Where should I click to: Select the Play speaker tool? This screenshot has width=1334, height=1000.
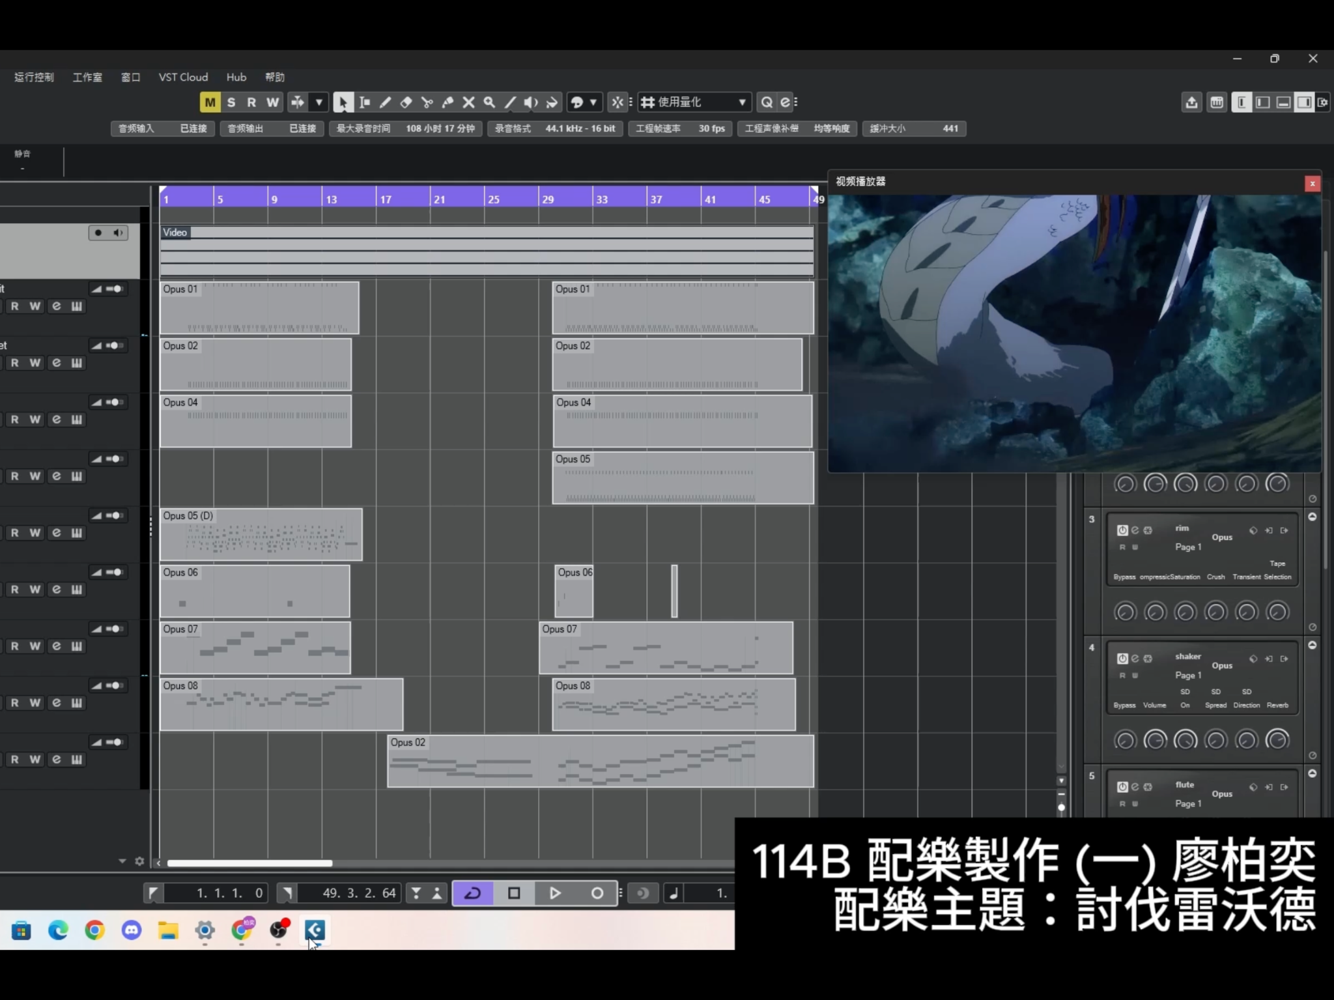coord(532,102)
